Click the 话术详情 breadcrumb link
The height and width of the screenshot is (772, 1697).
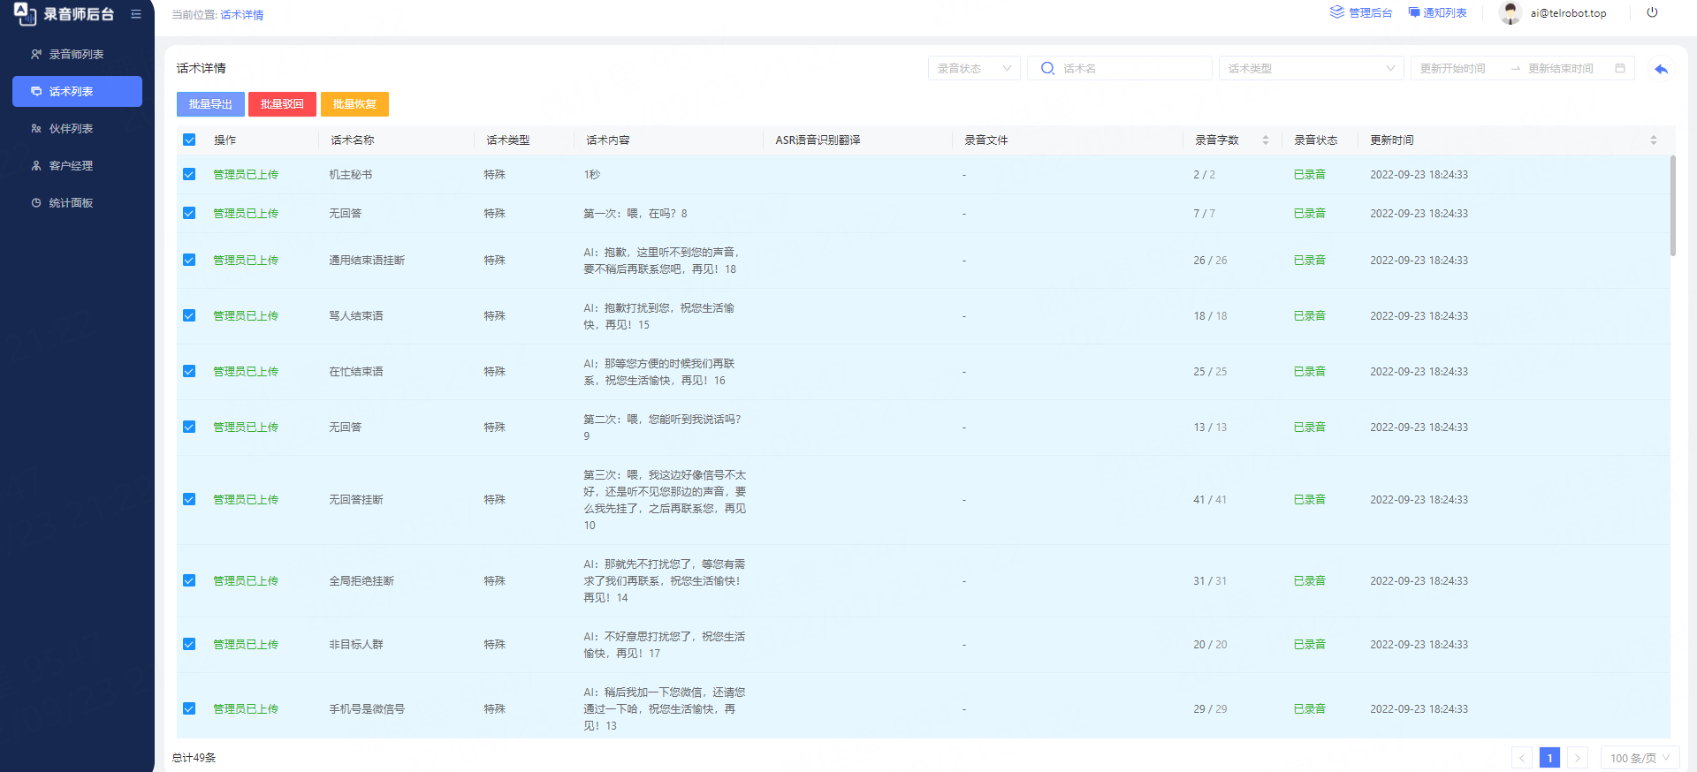tap(242, 15)
